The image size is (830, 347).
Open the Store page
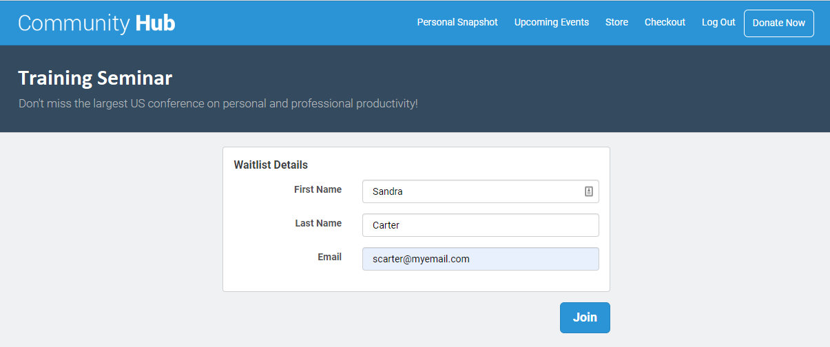coord(616,22)
